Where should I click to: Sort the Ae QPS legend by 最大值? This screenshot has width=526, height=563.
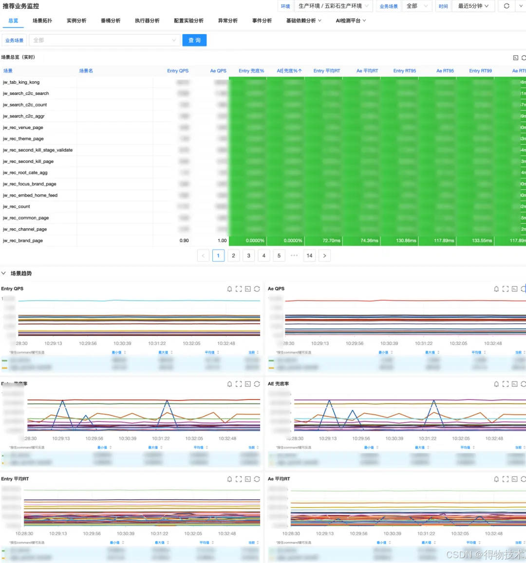432,353
